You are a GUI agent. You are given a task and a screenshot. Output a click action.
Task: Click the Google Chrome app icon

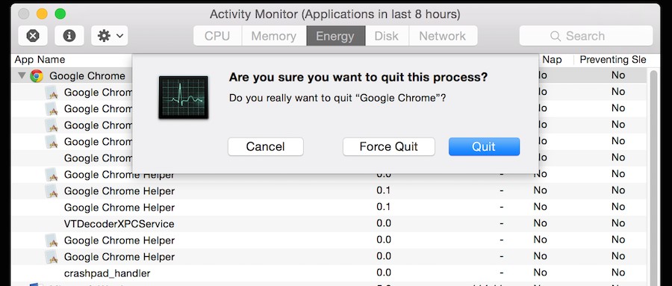coord(37,76)
